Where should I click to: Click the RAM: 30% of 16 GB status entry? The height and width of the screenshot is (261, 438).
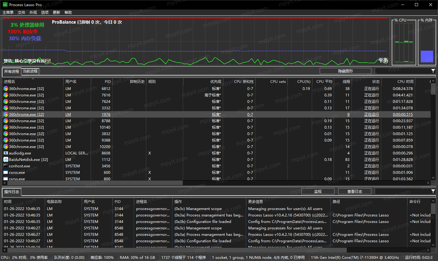137,257
